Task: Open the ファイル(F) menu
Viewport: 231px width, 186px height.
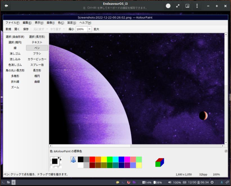Action: coord(12,23)
